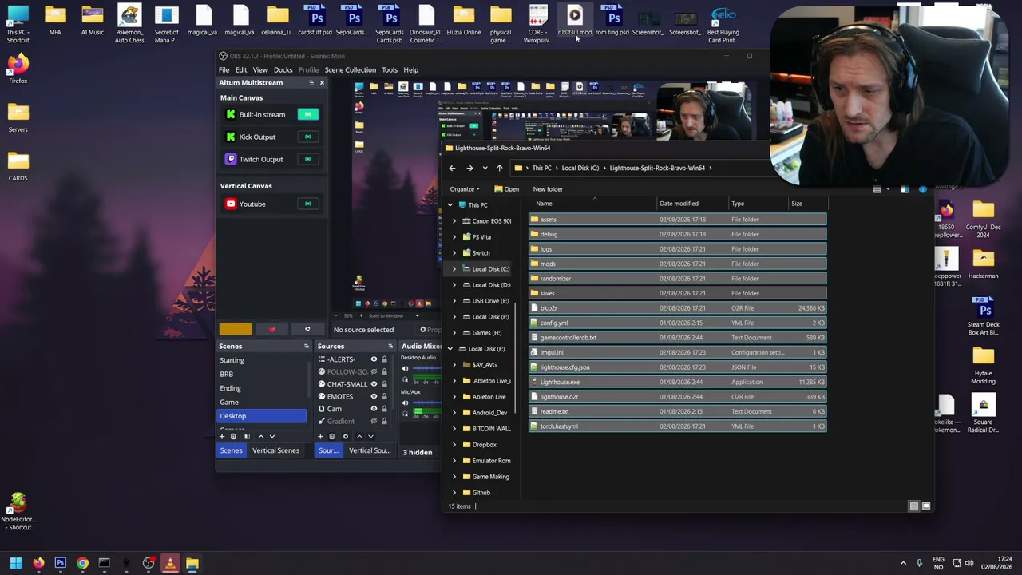Open Chrome from the taskbar

[x=82, y=563]
